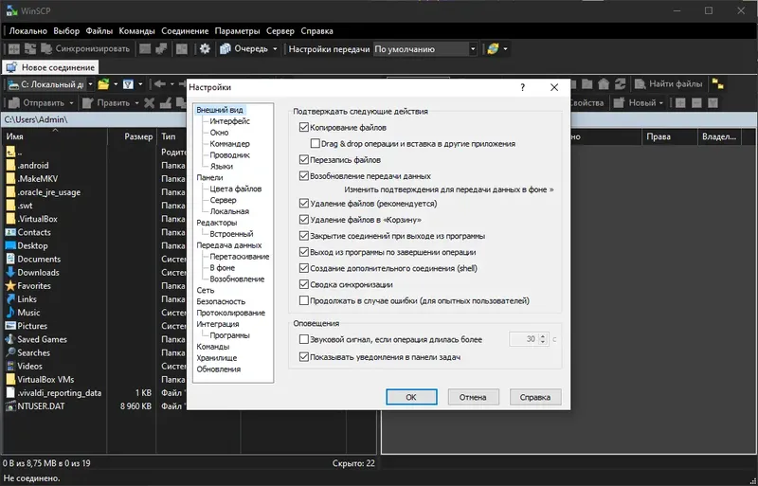Expand the arrow beside the filter icon
Viewport: 758px width, 486px height.
[x=140, y=84]
